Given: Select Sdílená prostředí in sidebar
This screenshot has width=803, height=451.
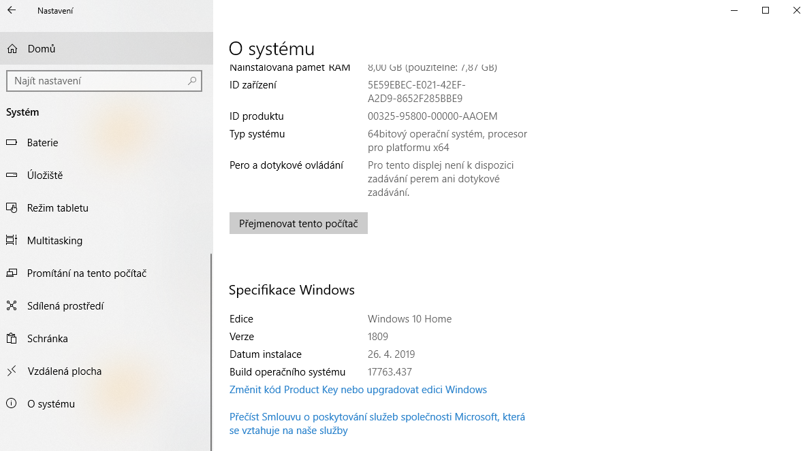Looking at the screenshot, I should coord(106,306).
